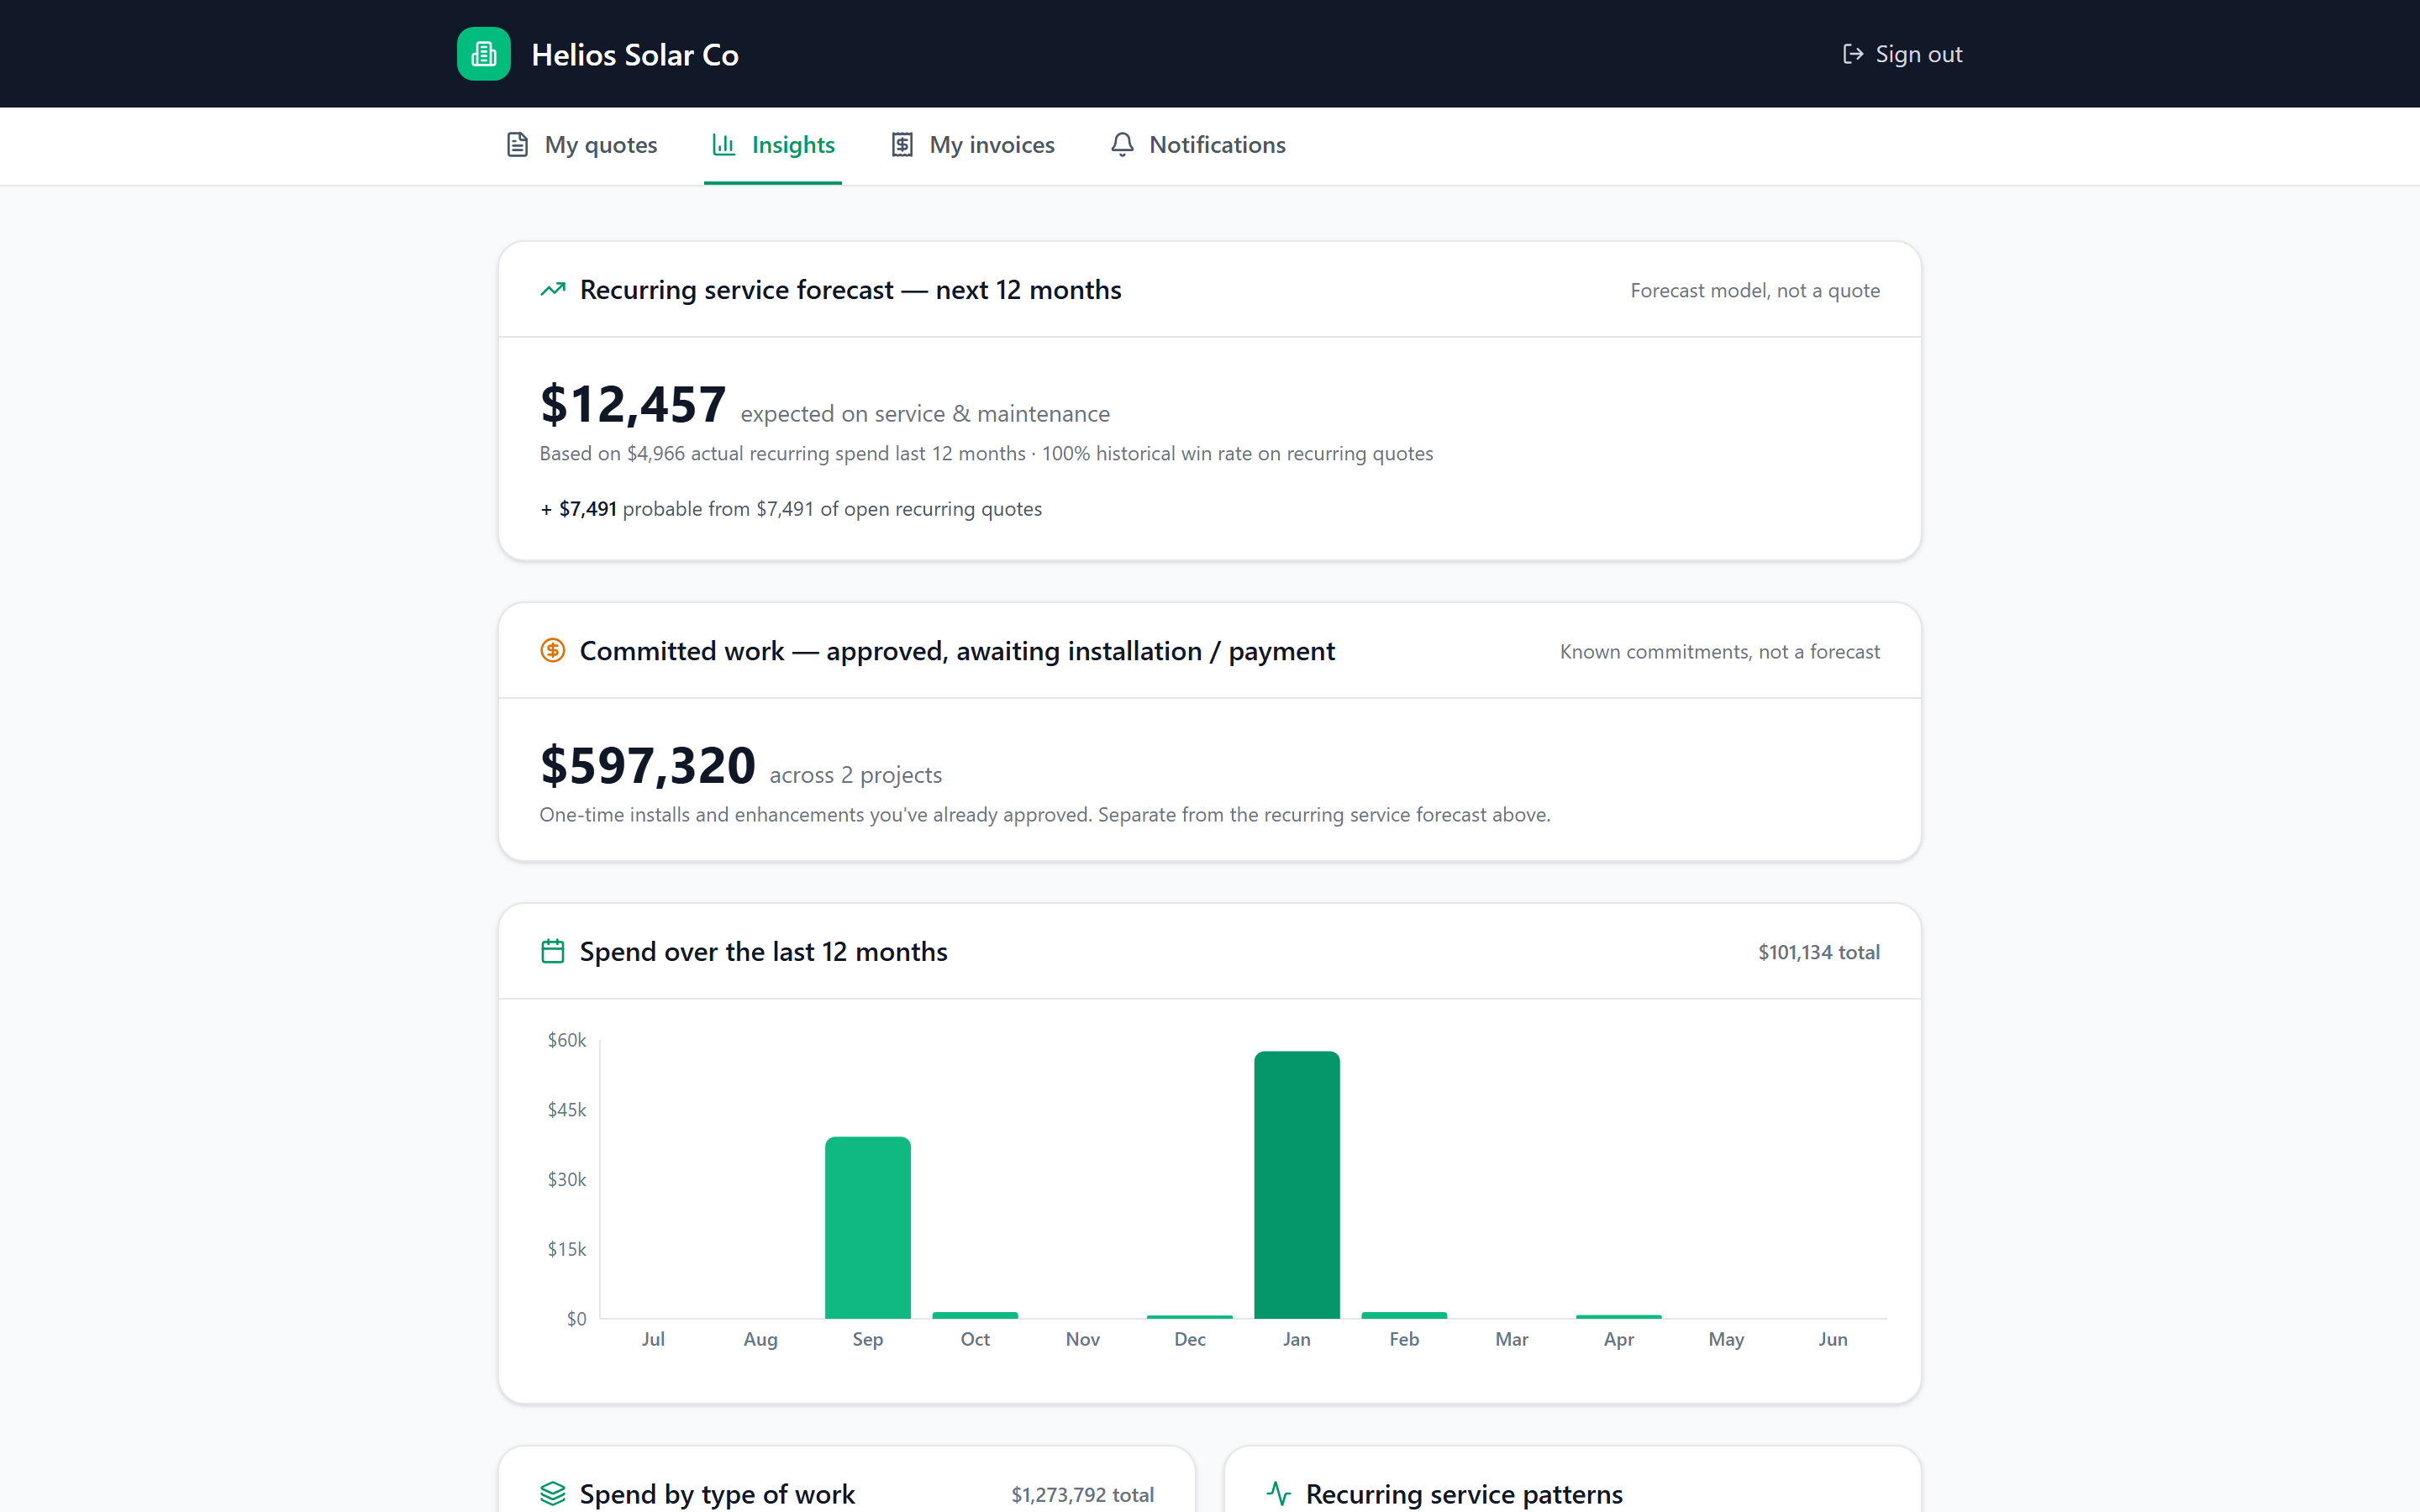
Task: Click the pulse icon beside Recurring service patterns
Action: (1279, 1494)
